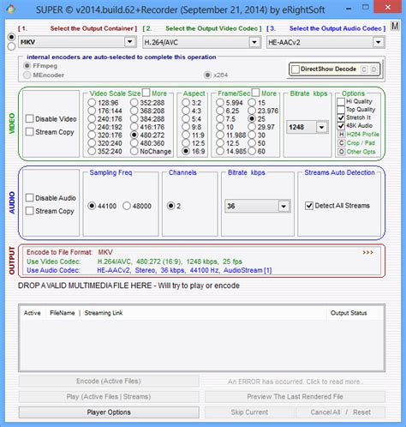Click the M button at top right
This screenshot has height=427, width=406.
tap(395, 27)
